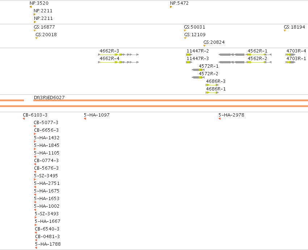Click the 5-HA-1675 insertion label

coord(47,191)
